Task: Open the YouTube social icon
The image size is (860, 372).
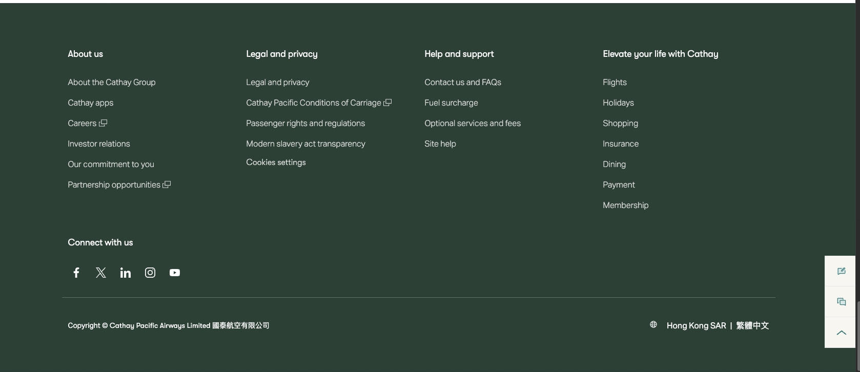Action: pos(175,273)
